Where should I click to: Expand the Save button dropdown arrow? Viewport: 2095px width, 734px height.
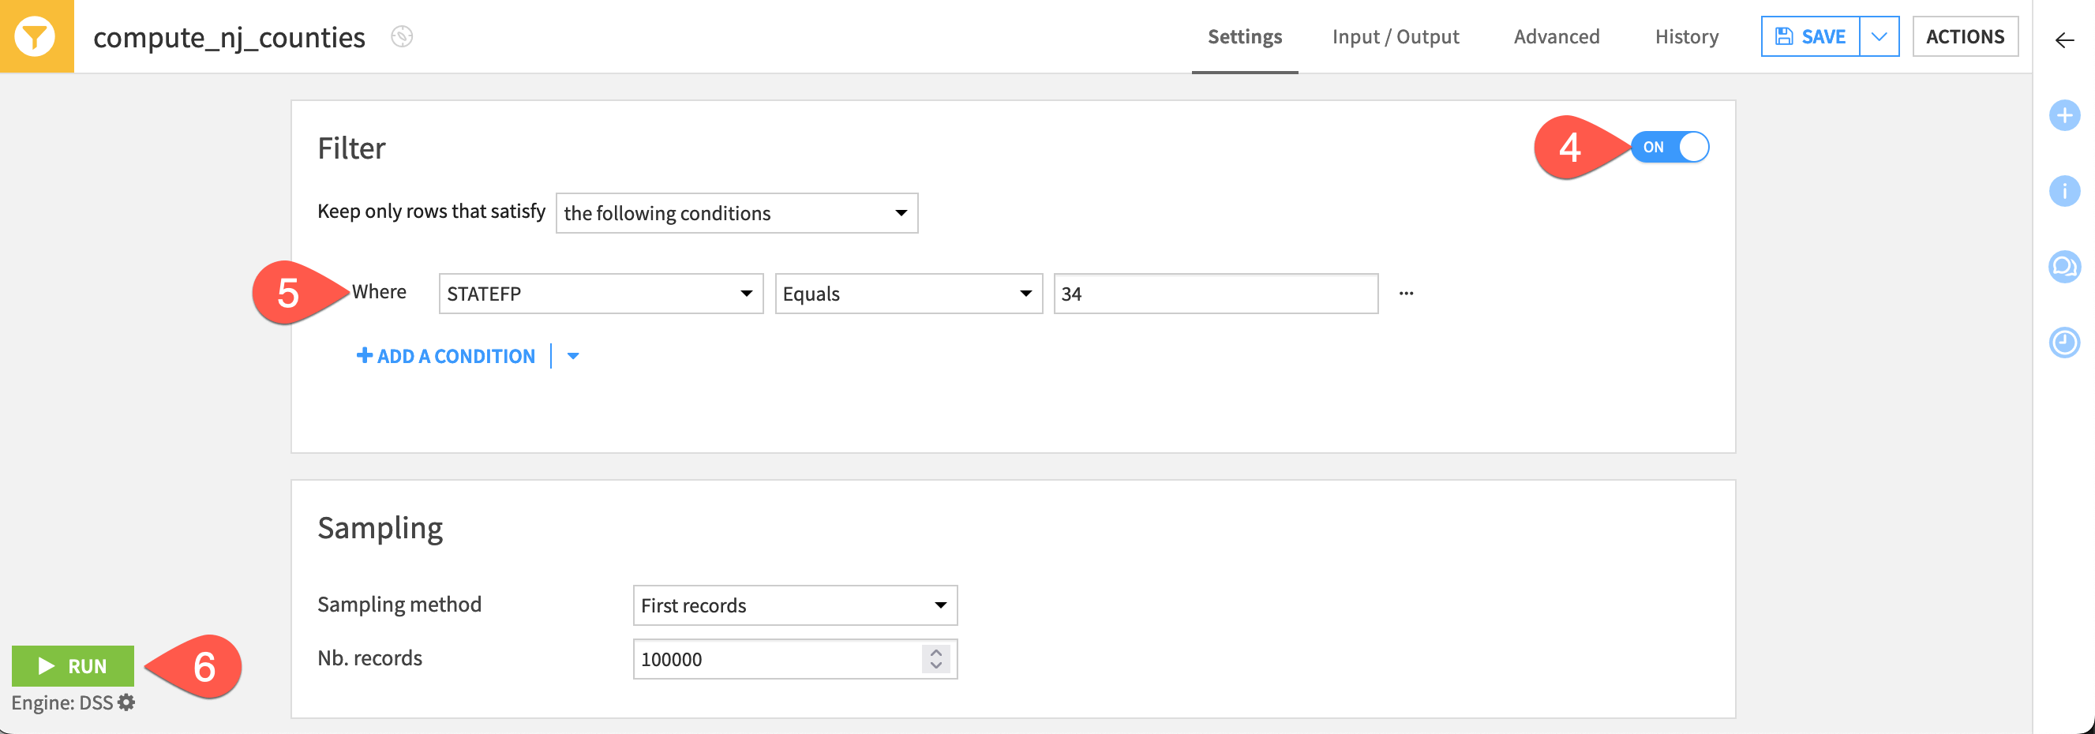1880,36
